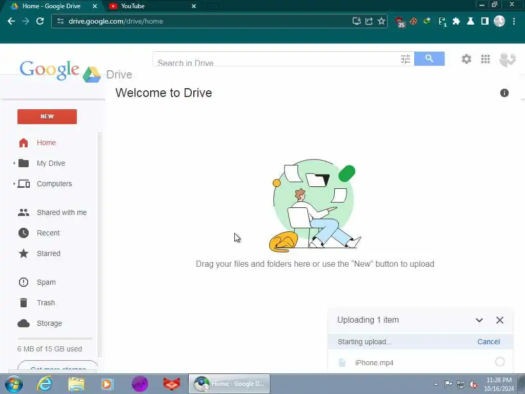Image resolution: width=525 pixels, height=394 pixels.
Task: Switch to Home - Google Drive tab
Action: pos(53,6)
